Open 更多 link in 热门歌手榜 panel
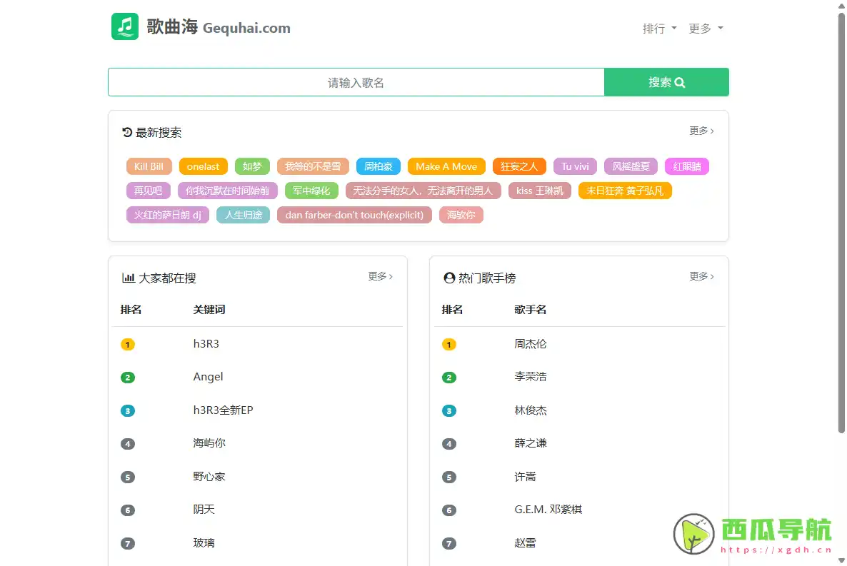Screen dimensions: 847x566 click(x=701, y=276)
